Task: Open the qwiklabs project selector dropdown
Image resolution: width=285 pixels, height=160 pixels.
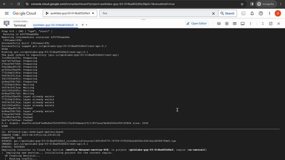Action: [x=70, y=13]
